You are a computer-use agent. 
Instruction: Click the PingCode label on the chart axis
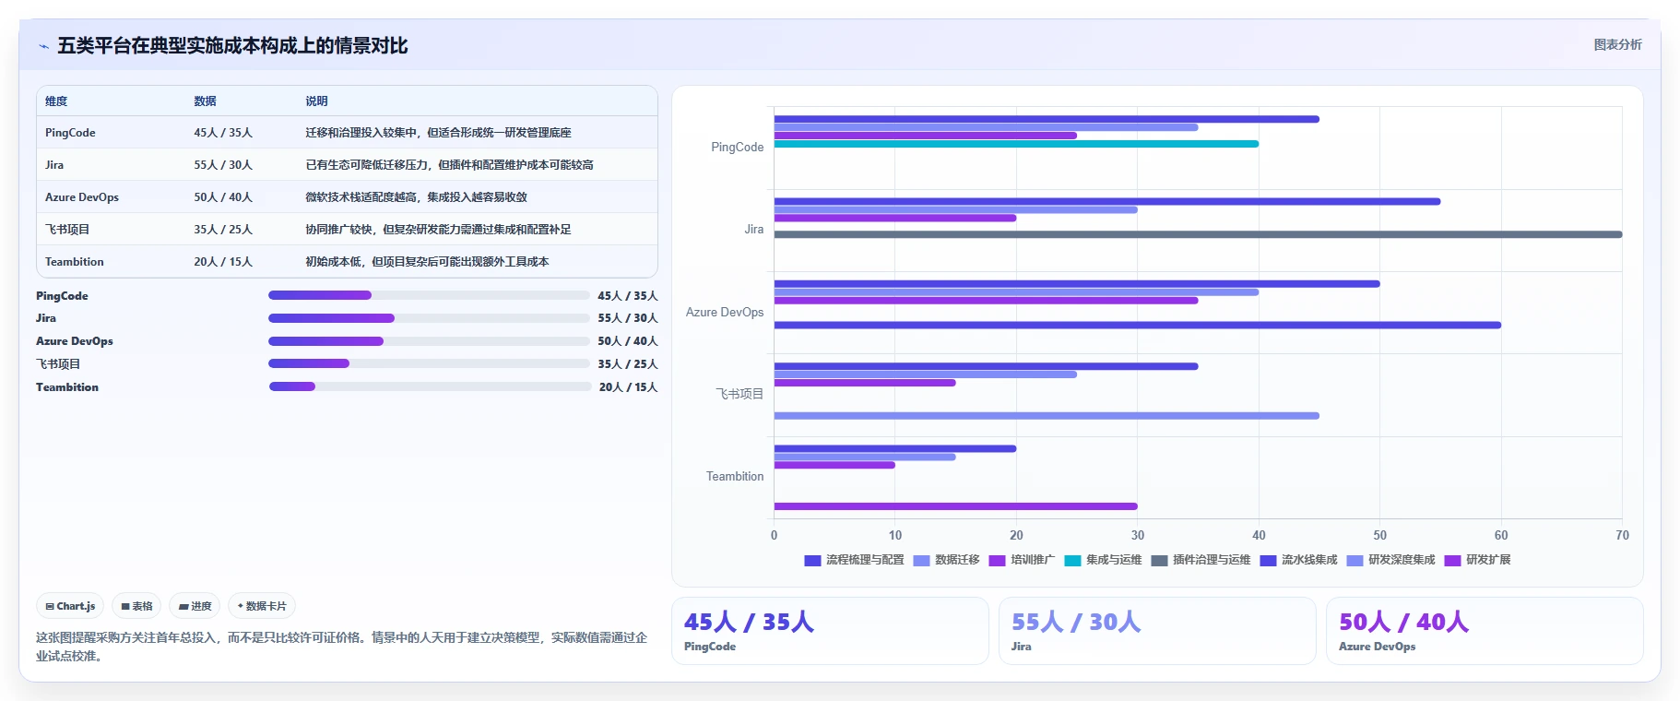coord(737,148)
